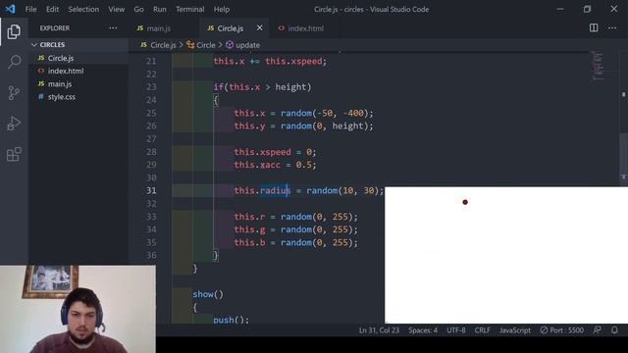Collapse the CIRCLES folder section

78,45
